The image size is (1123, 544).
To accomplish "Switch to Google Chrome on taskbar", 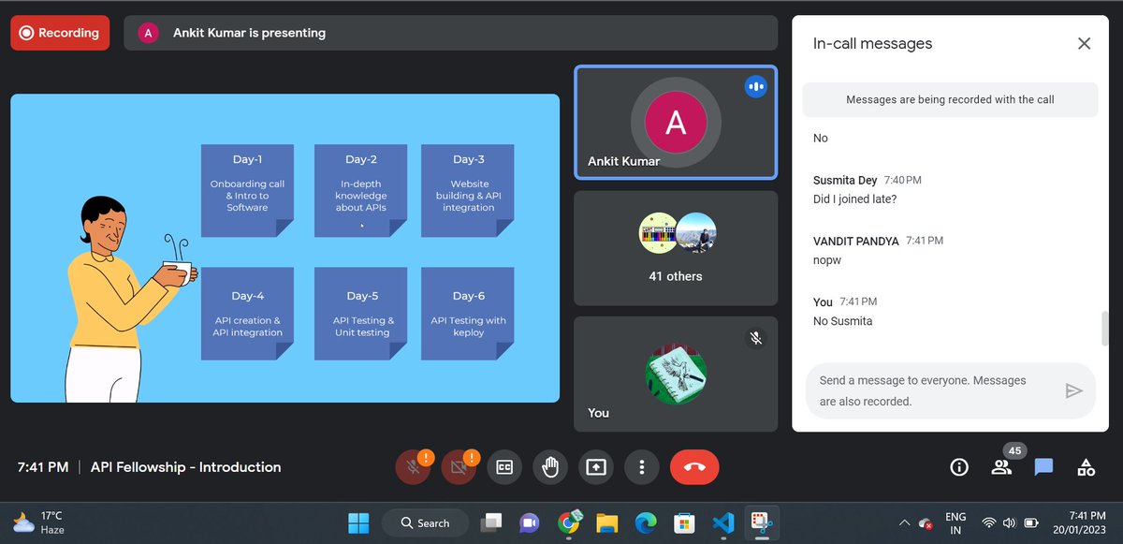I will pyautogui.click(x=569, y=522).
